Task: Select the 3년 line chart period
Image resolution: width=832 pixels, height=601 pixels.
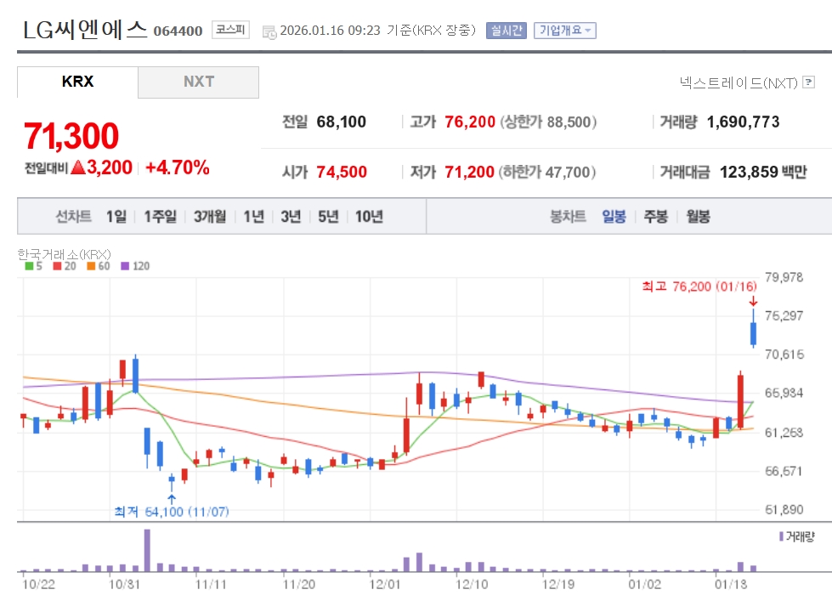Action: click(291, 216)
